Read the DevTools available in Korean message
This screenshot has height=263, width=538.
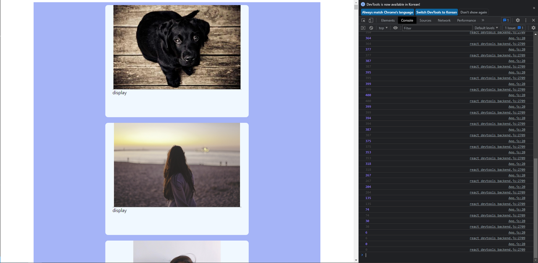(x=393, y=4)
